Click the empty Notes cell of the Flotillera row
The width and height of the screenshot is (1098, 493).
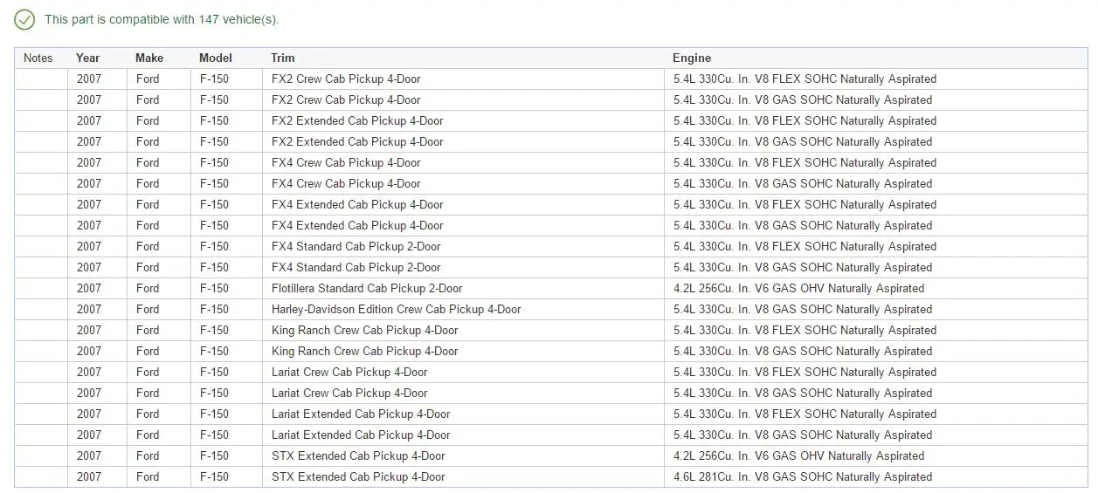coord(41,288)
